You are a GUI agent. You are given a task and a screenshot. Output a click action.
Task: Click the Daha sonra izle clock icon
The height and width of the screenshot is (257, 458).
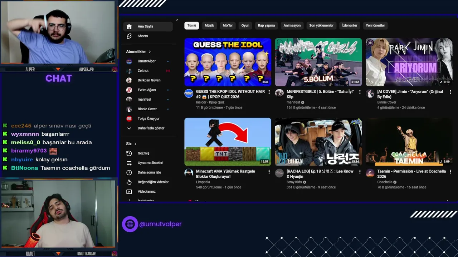click(129, 172)
